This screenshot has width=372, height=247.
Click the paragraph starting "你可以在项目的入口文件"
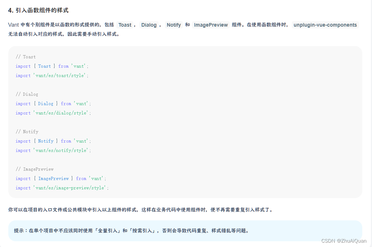click(x=140, y=210)
